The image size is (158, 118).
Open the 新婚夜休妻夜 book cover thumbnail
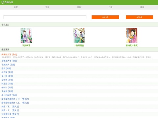(x=132, y=35)
